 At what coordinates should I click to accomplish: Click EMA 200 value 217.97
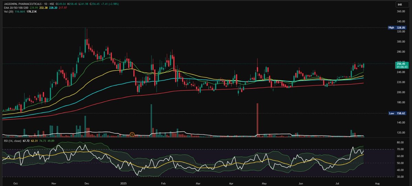point(63,8)
